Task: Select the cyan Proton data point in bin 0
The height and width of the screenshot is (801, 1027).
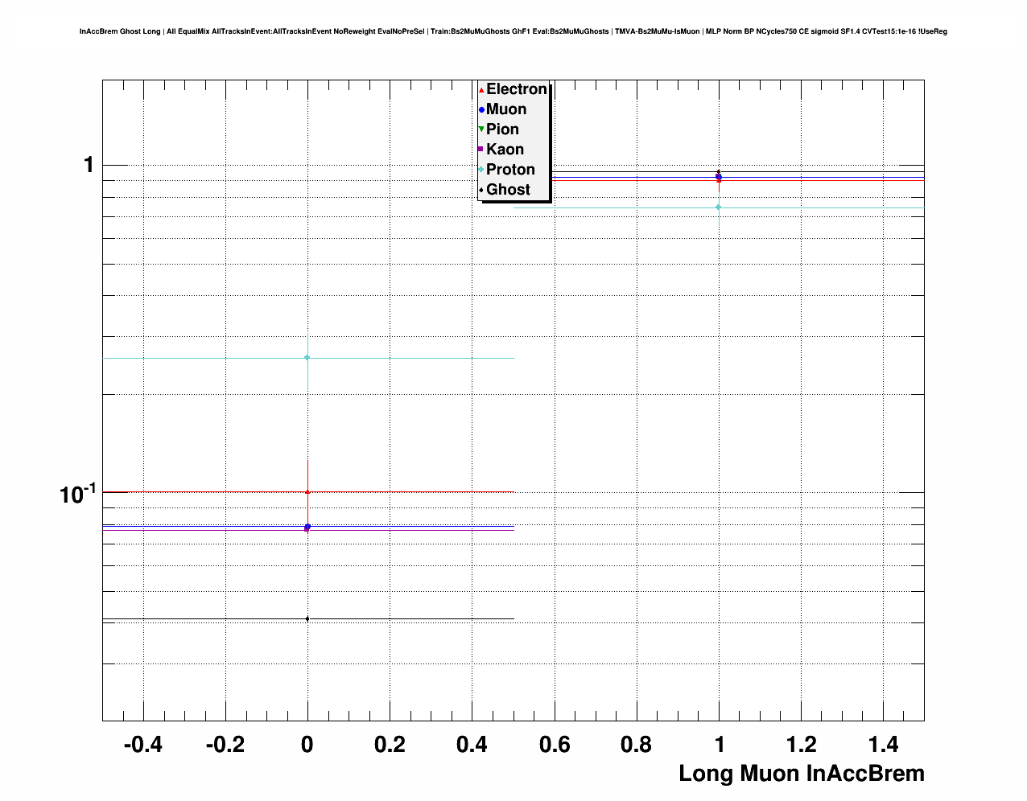Action: tap(307, 358)
